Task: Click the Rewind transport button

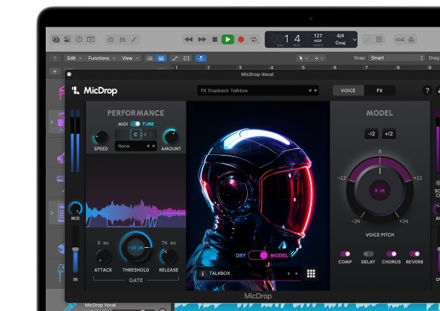Action: (x=188, y=40)
